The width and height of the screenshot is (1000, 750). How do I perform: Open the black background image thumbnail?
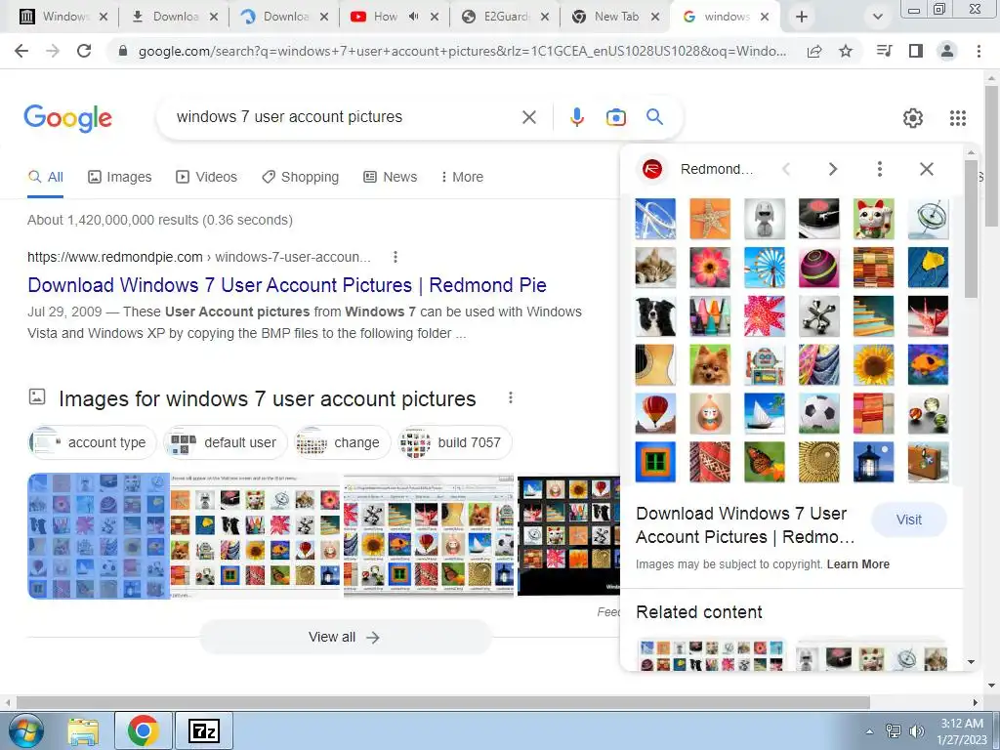568,536
